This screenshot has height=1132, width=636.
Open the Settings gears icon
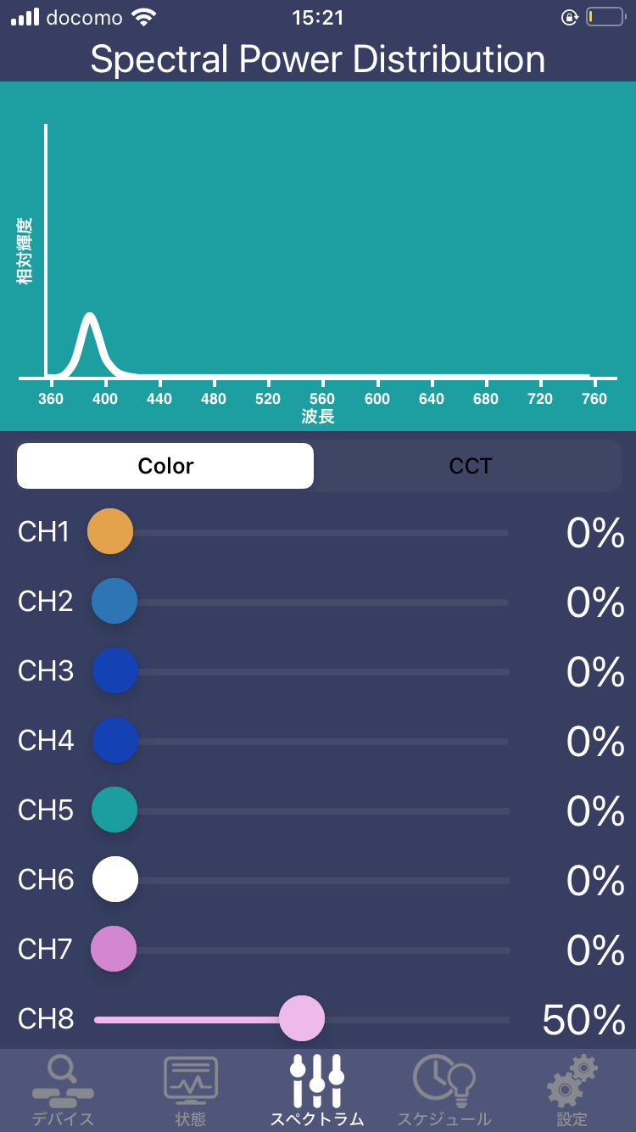[x=572, y=1080]
